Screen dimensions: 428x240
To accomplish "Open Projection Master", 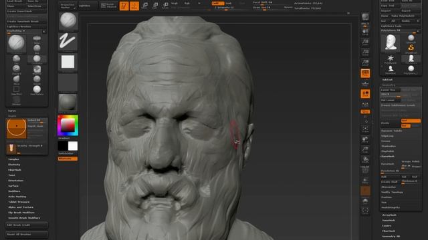I will 68,6.
